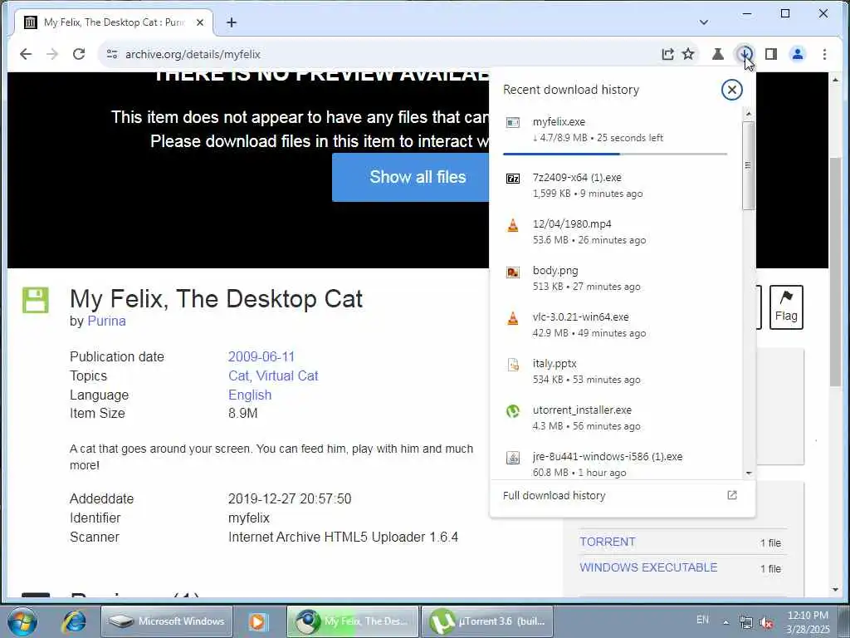Click the green floppy software icon
The height and width of the screenshot is (638, 850).
coord(35,300)
